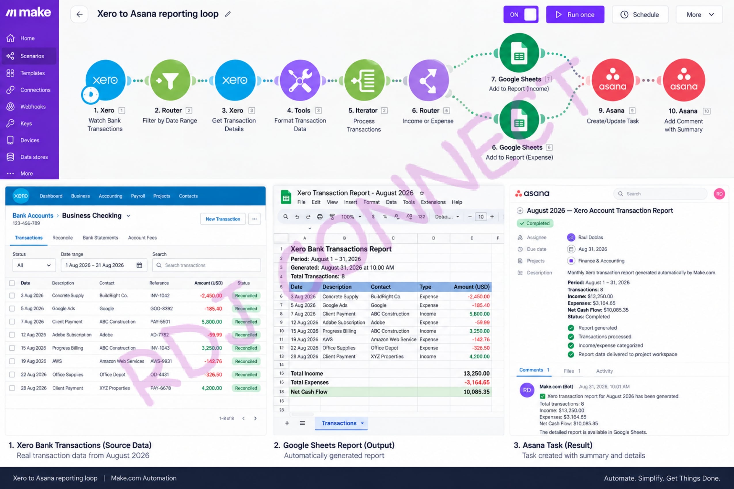Click New Transaction in Xero
The width and height of the screenshot is (734, 489).
pos(223,219)
